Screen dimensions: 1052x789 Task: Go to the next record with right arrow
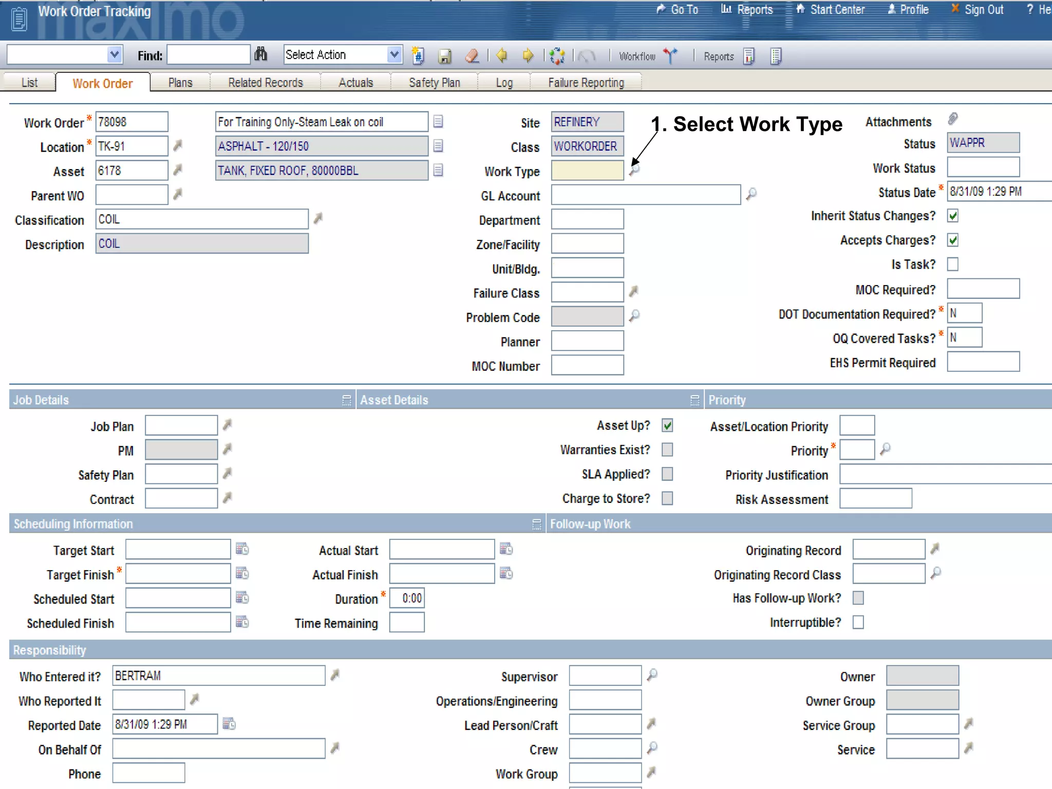click(528, 55)
